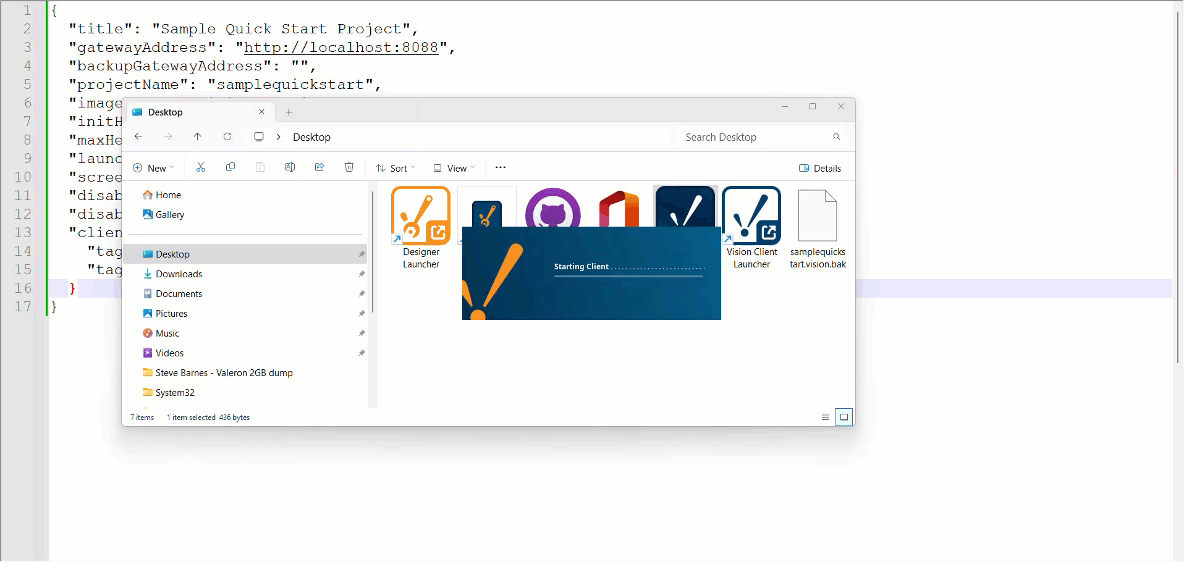Refresh the Desktop folder view
1184x562 pixels.
point(227,137)
